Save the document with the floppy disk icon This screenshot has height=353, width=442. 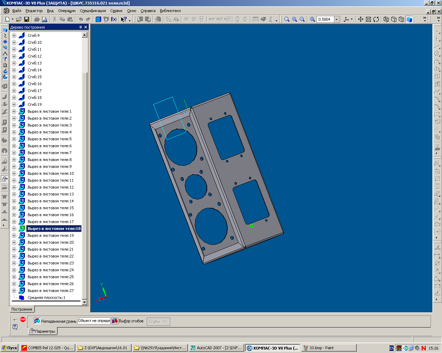tap(26, 19)
